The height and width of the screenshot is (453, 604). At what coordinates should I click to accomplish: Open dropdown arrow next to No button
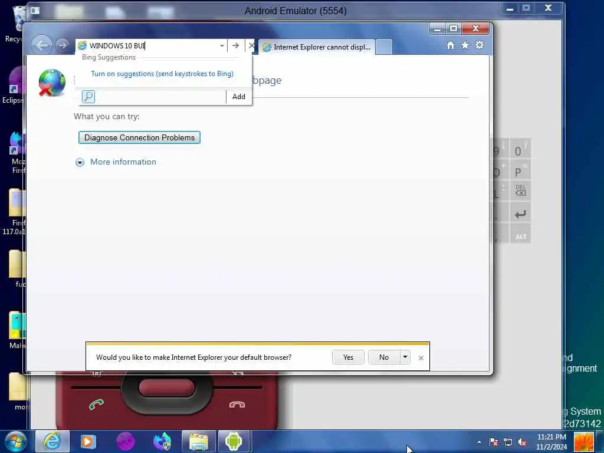click(x=405, y=357)
